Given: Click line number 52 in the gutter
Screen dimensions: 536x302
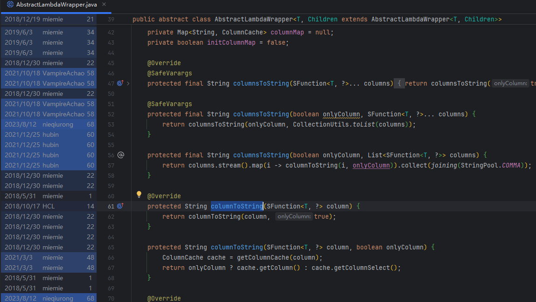Looking at the screenshot, I should click(x=111, y=114).
